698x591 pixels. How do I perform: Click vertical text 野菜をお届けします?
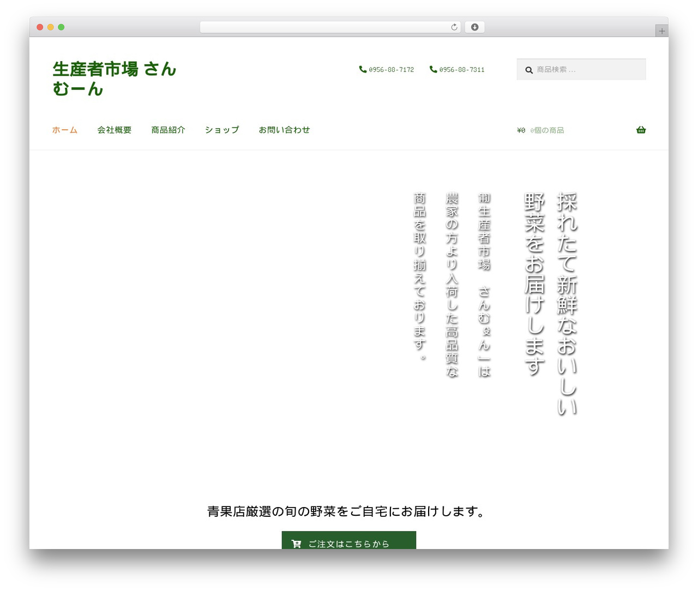coord(534,284)
